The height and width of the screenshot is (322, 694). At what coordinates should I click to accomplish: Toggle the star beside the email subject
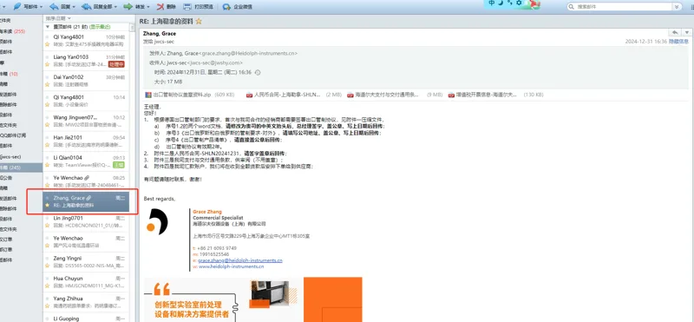click(x=199, y=21)
